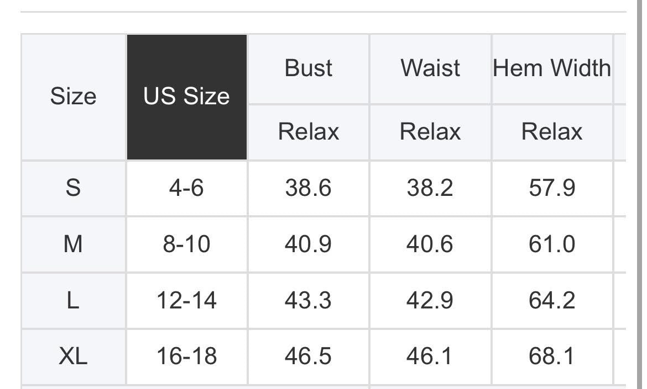Select the Size column header
Image resolution: width=647 pixels, height=389 pixels.
(x=73, y=97)
